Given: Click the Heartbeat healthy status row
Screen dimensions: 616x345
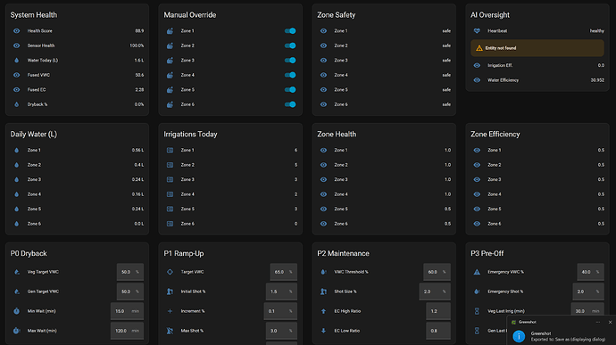Looking at the screenshot, I should pyautogui.click(x=537, y=30).
